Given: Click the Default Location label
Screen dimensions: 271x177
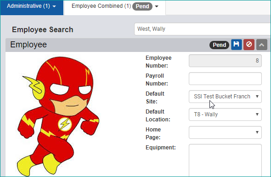Looking at the screenshot, I should tap(158, 115).
